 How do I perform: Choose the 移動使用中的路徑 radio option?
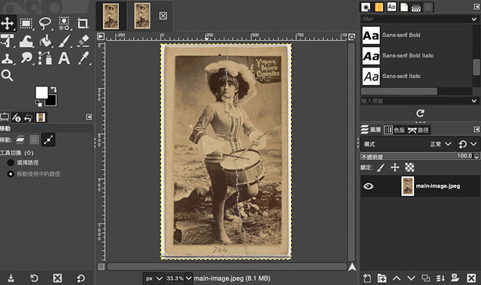(x=11, y=174)
